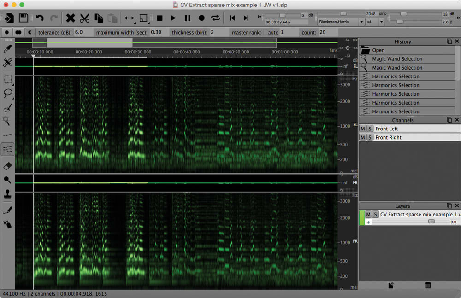Select the eyedropper tool in left toolbar
This screenshot has height=298, width=461.
7,48
